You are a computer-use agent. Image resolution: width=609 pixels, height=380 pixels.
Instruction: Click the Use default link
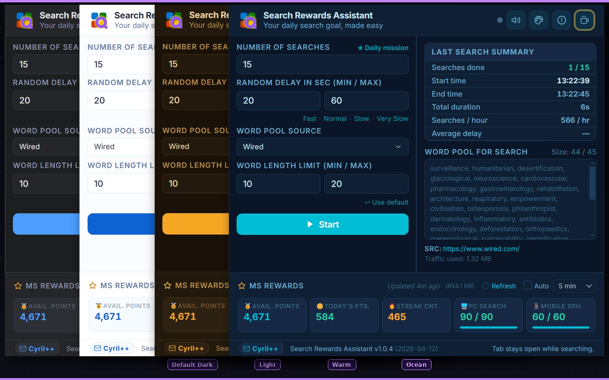click(x=386, y=202)
